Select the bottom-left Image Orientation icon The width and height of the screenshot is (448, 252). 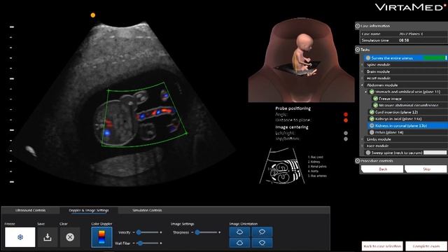(x=239, y=243)
